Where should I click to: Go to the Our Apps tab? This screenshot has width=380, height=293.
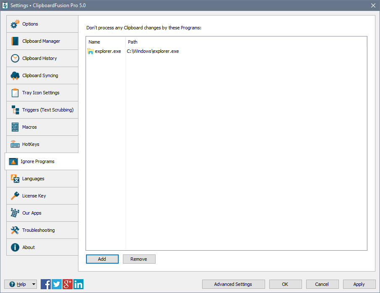pyautogui.click(x=42, y=213)
